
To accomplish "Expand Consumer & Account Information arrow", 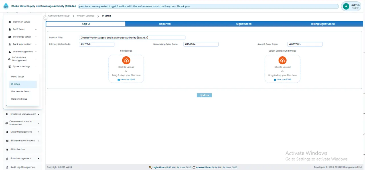I will tap(38, 123).
